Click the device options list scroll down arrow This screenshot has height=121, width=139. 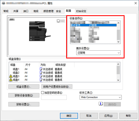point(118,42)
